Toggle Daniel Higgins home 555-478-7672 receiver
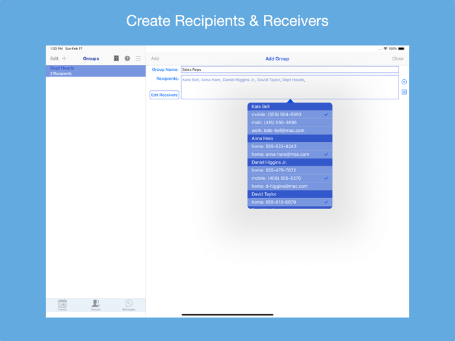Viewport: 455px width, 341px height. pos(290,170)
